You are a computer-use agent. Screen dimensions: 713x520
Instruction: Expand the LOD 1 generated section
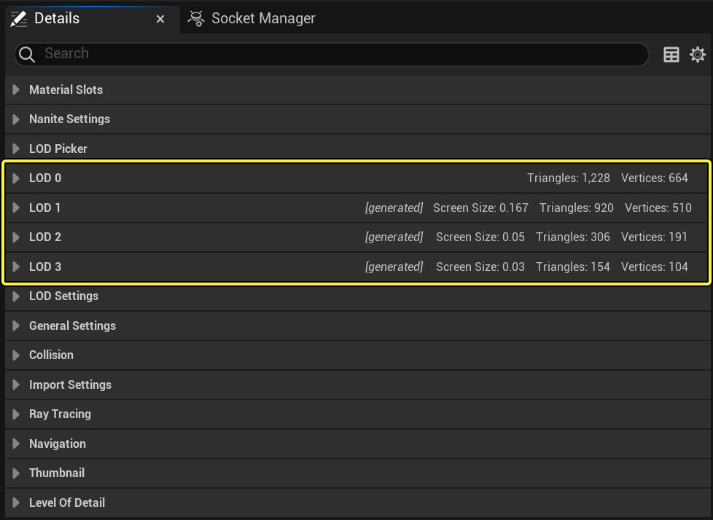tap(16, 208)
